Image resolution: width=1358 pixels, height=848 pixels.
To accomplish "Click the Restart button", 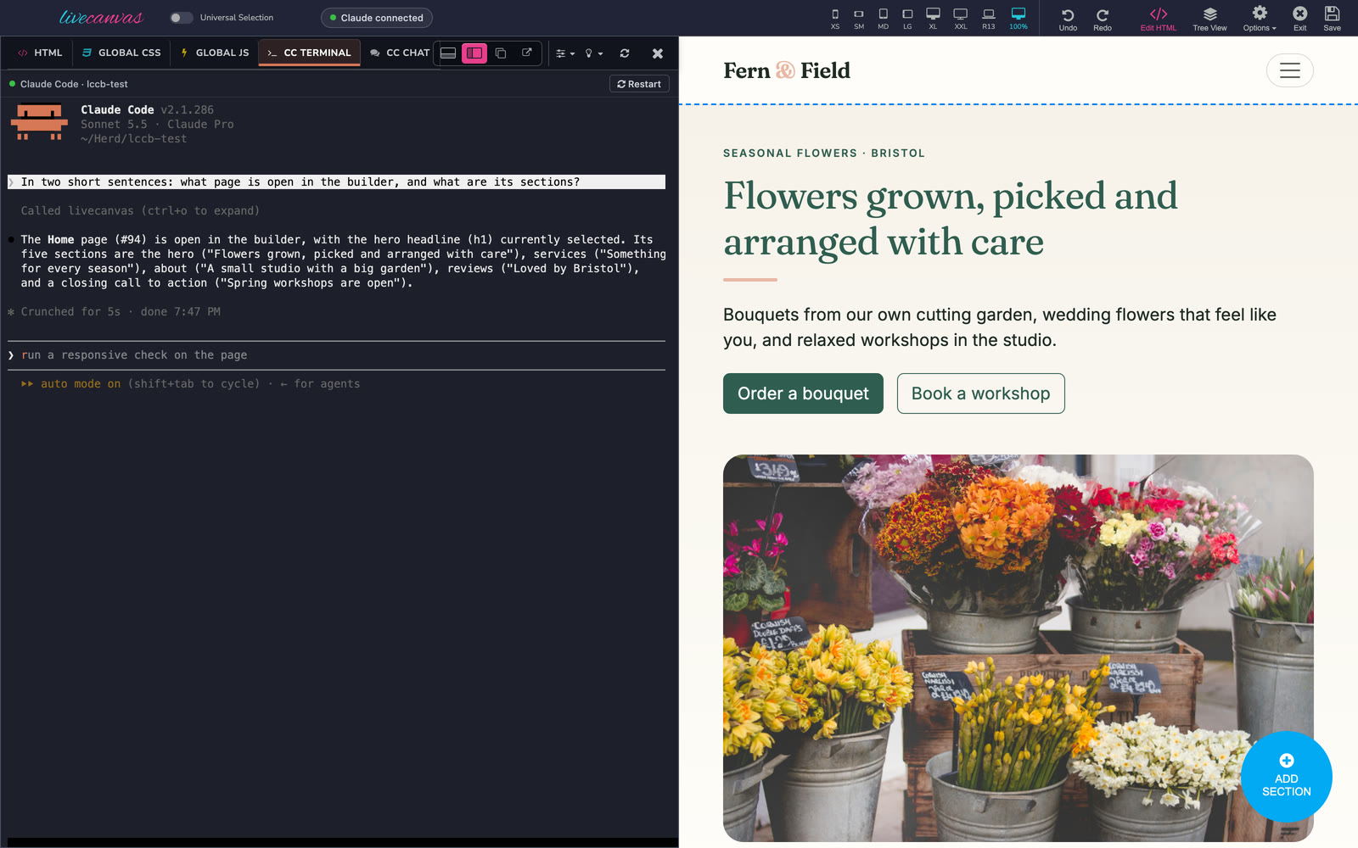I will pos(639,84).
